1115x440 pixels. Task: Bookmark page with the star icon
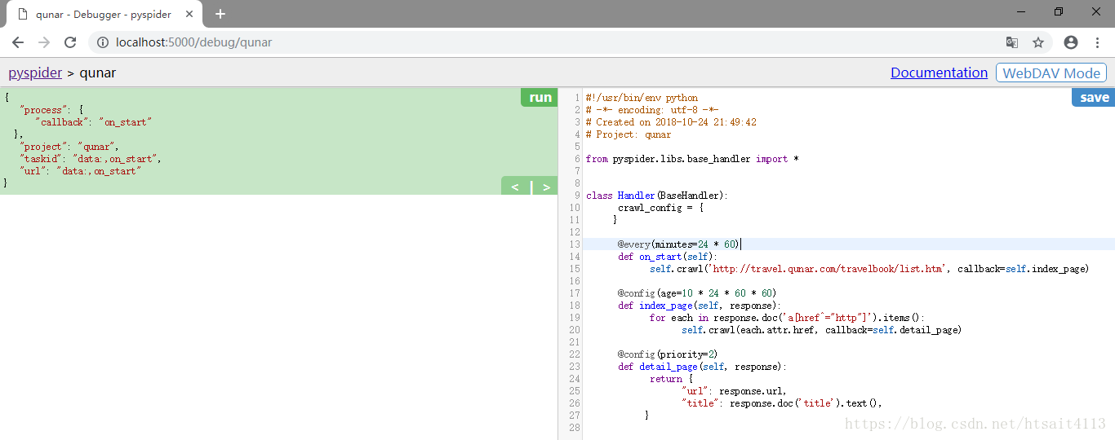tap(1038, 42)
